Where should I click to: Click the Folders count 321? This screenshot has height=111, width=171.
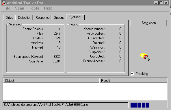point(58,38)
